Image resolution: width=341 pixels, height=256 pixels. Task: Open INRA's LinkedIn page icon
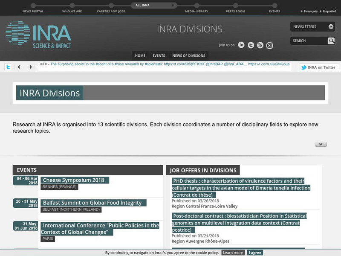[x=241, y=45]
